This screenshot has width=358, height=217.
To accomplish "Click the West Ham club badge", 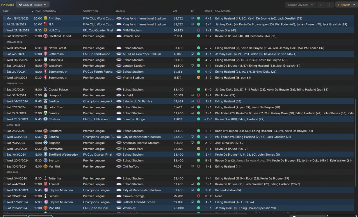I will (45, 66).
